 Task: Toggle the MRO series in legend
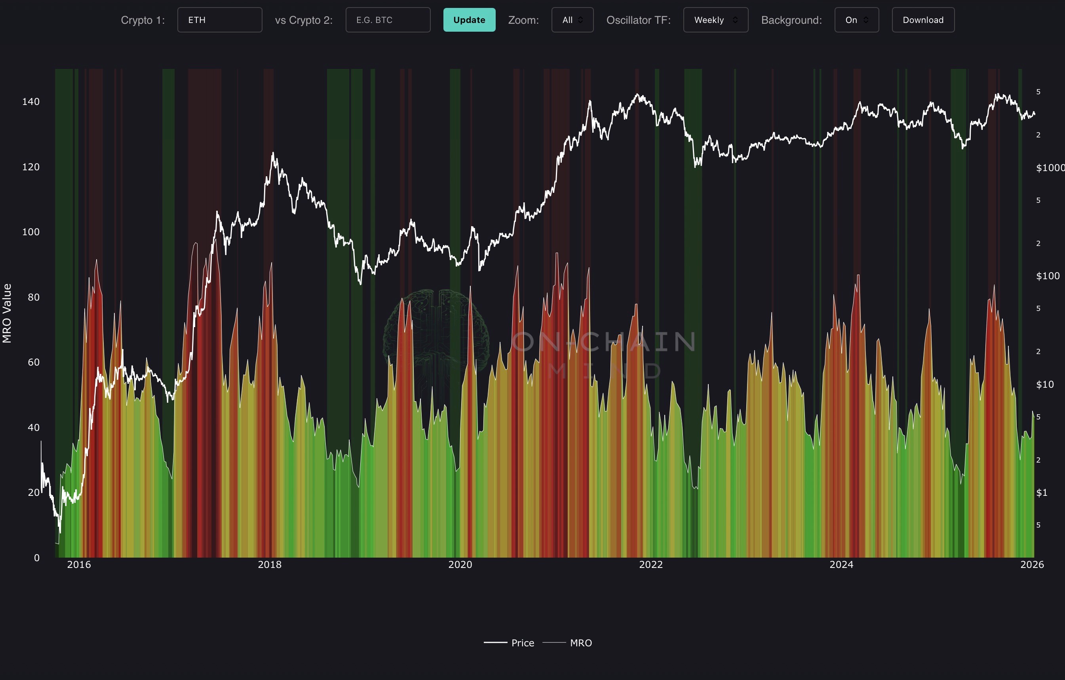580,643
